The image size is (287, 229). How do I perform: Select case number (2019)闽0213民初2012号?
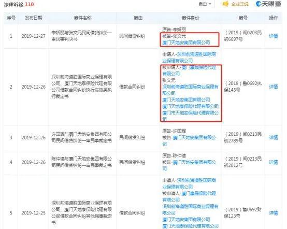pyautogui.click(x=243, y=162)
